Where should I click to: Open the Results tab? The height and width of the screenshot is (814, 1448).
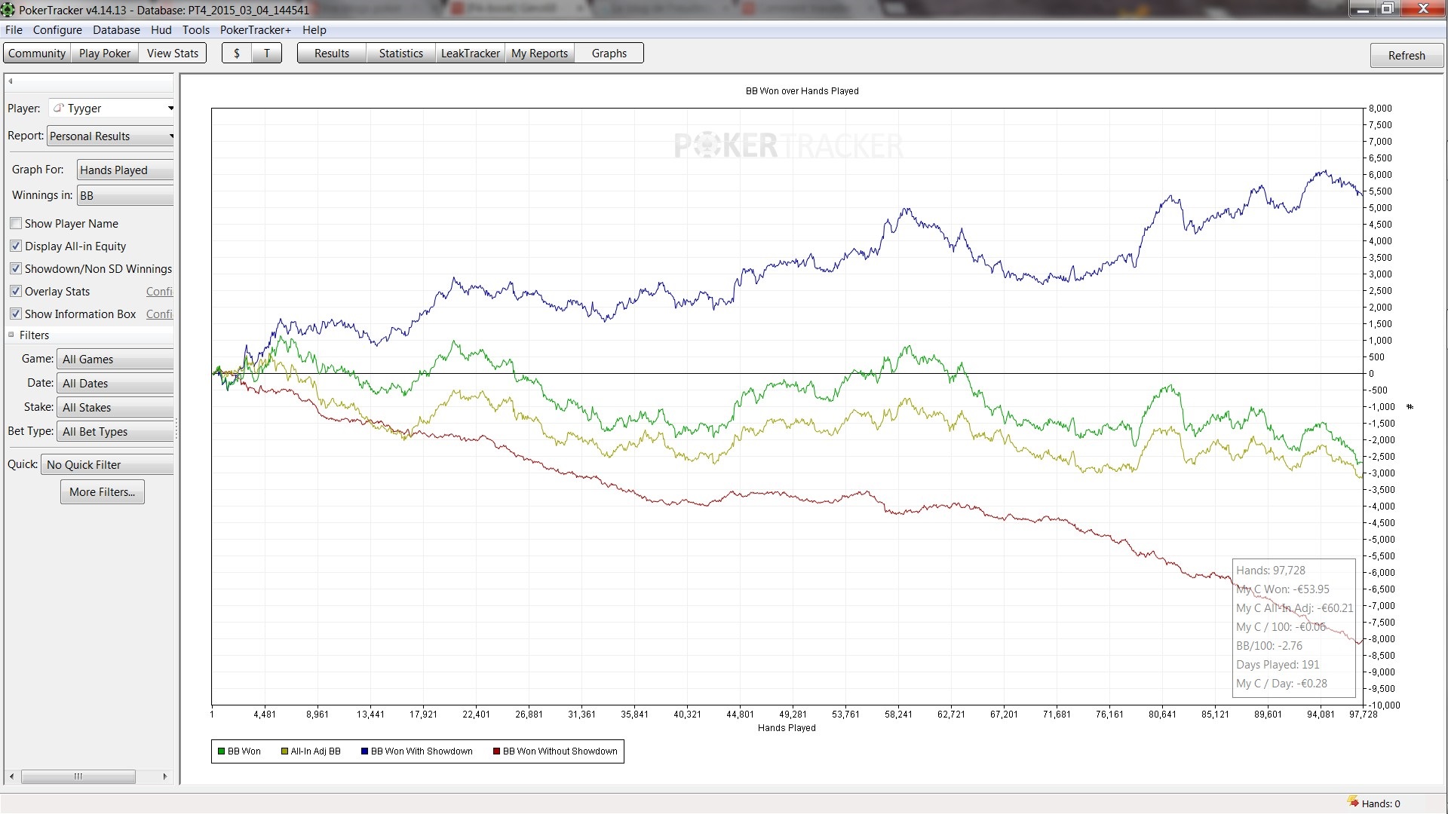pyautogui.click(x=332, y=54)
